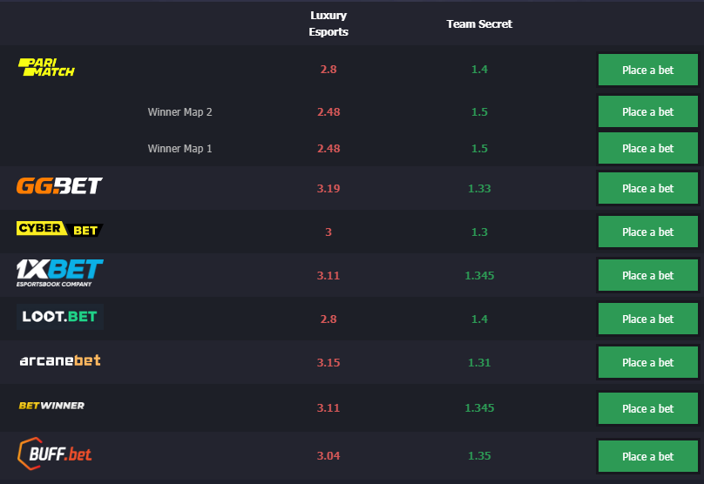Click the Parimatch bookmaker logo
Image resolution: width=704 pixels, height=484 pixels.
[46, 67]
